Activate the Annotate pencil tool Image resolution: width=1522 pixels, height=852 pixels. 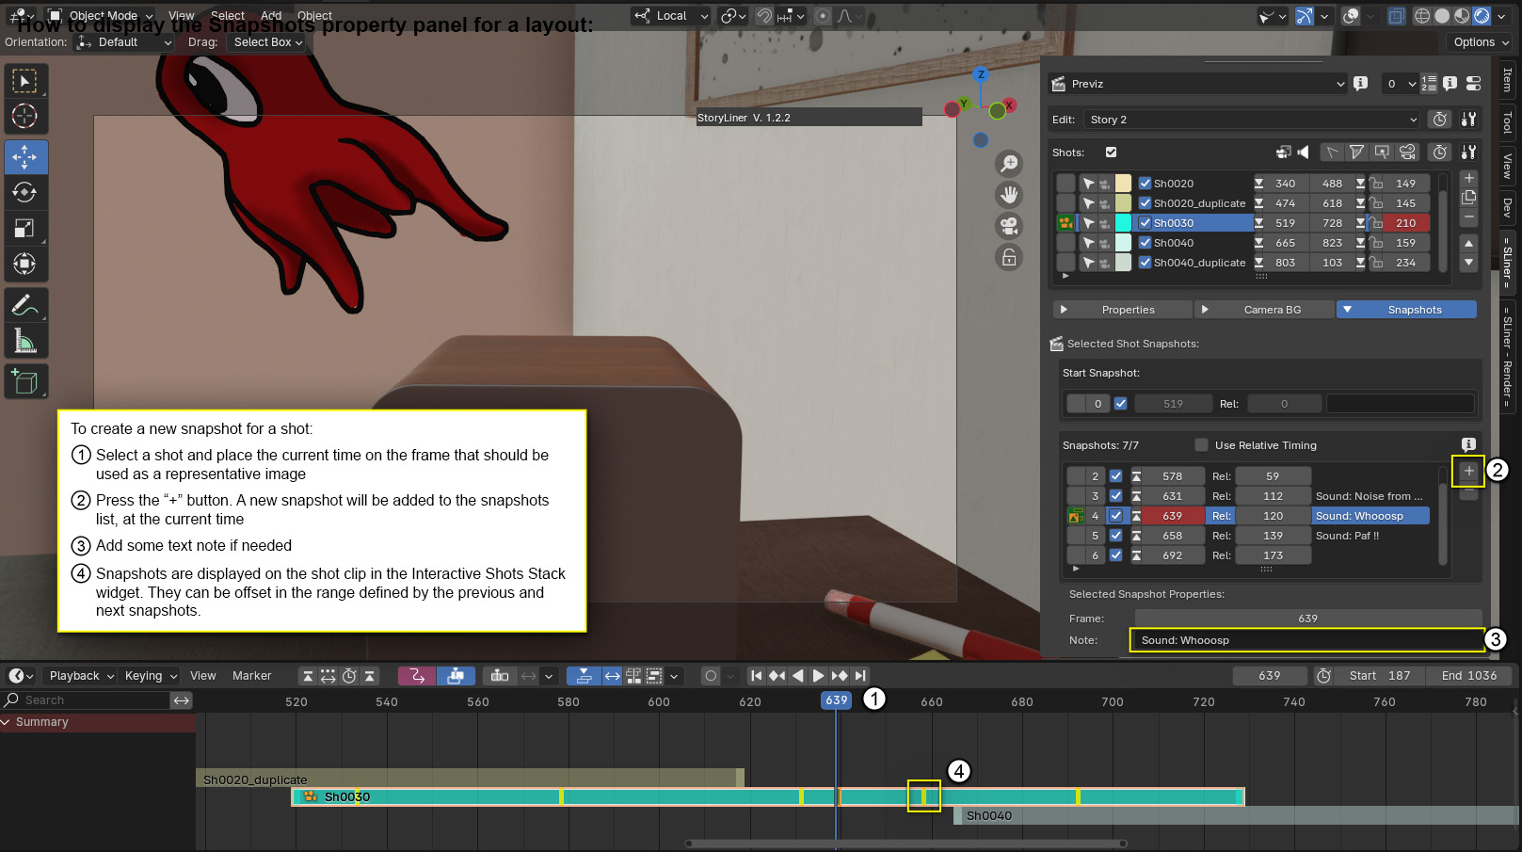tap(25, 305)
